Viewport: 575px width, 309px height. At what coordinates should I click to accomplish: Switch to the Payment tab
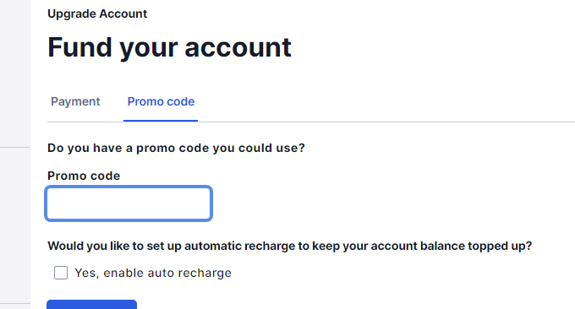[75, 101]
